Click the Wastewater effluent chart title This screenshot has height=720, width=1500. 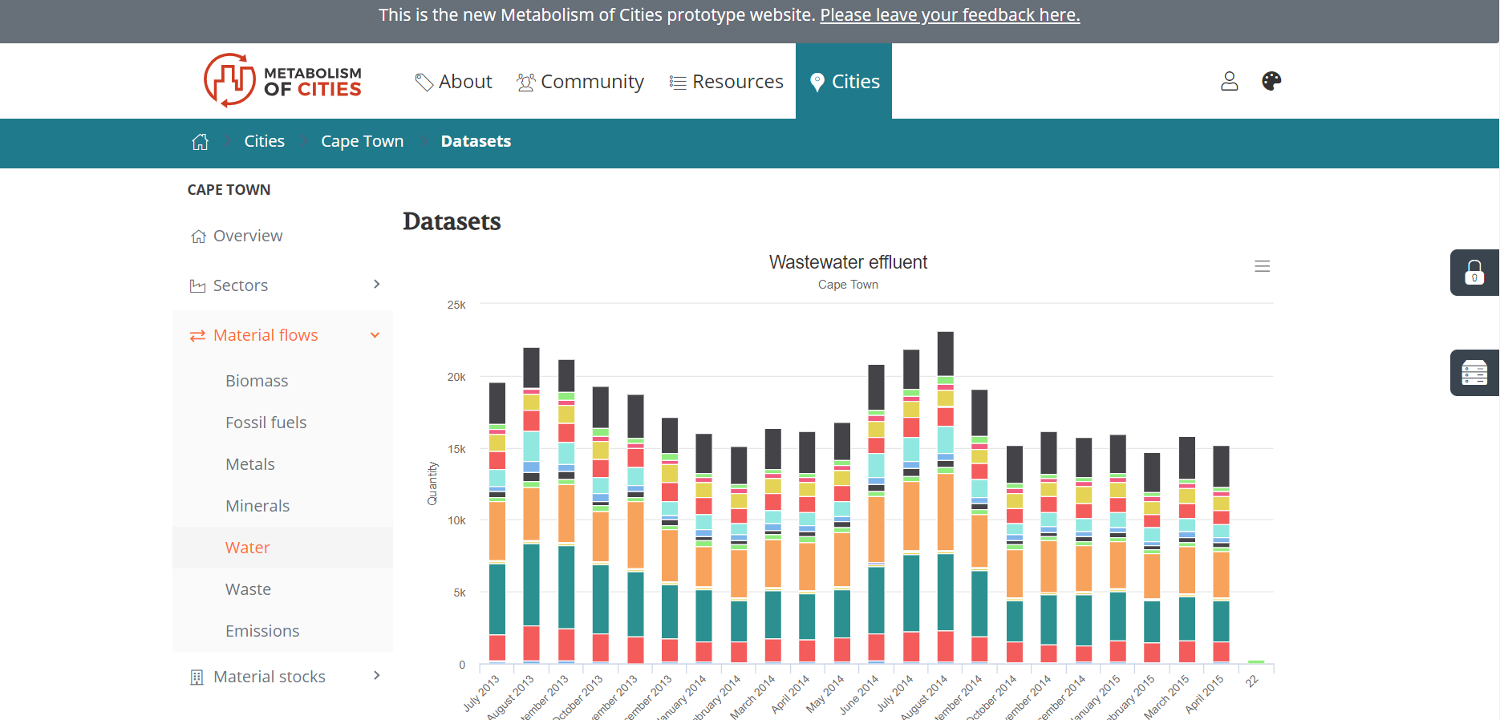[848, 262]
